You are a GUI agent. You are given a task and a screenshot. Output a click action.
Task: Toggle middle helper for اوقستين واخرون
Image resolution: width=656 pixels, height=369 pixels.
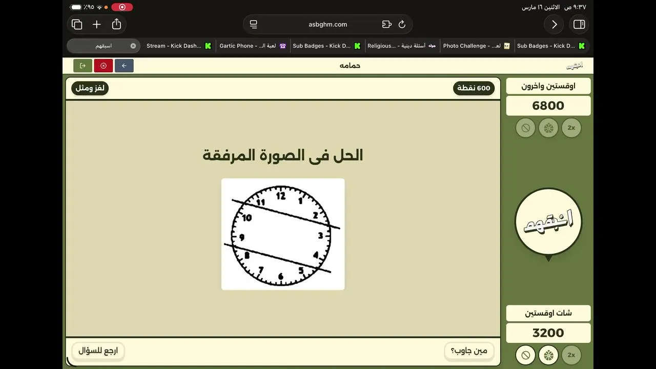click(x=548, y=128)
